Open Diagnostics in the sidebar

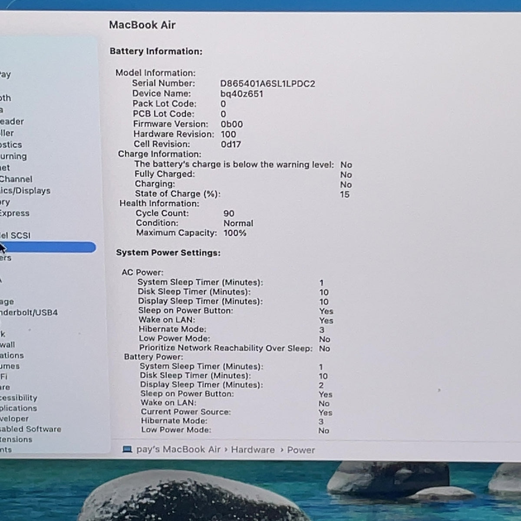click(x=11, y=145)
